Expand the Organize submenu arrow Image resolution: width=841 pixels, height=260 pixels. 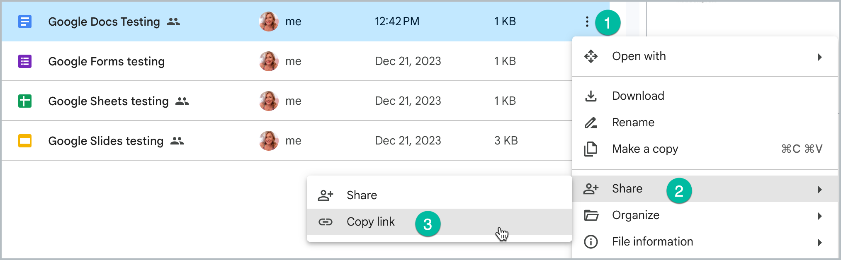point(819,216)
